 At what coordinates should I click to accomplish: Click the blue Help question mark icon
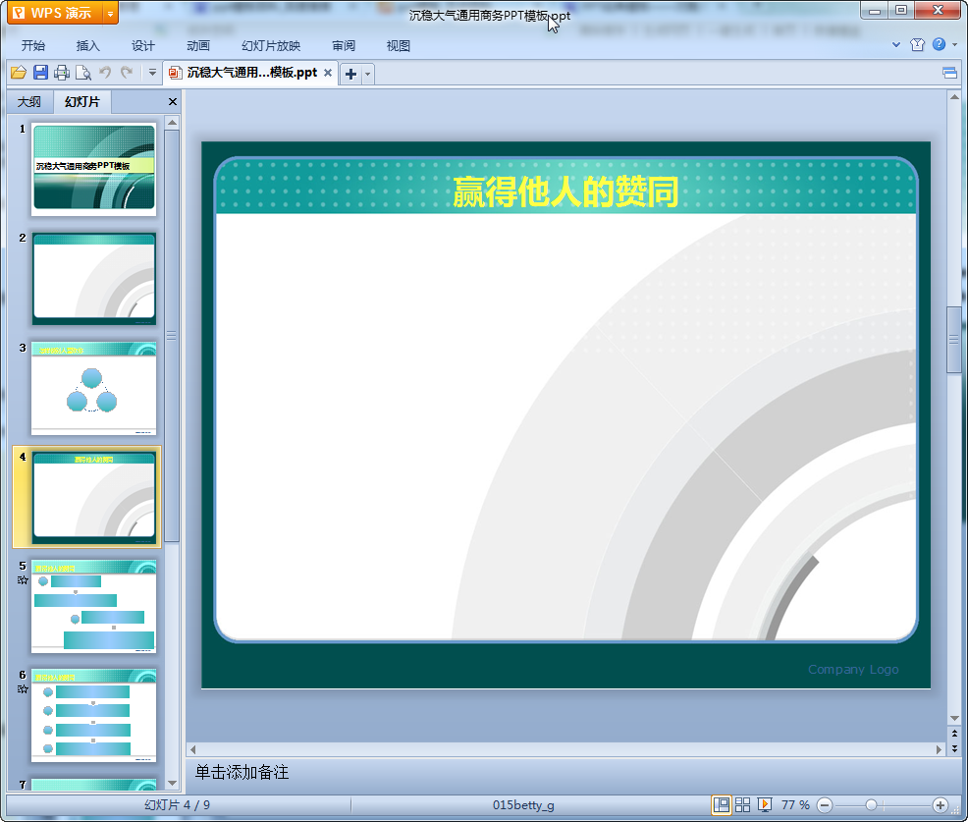940,45
